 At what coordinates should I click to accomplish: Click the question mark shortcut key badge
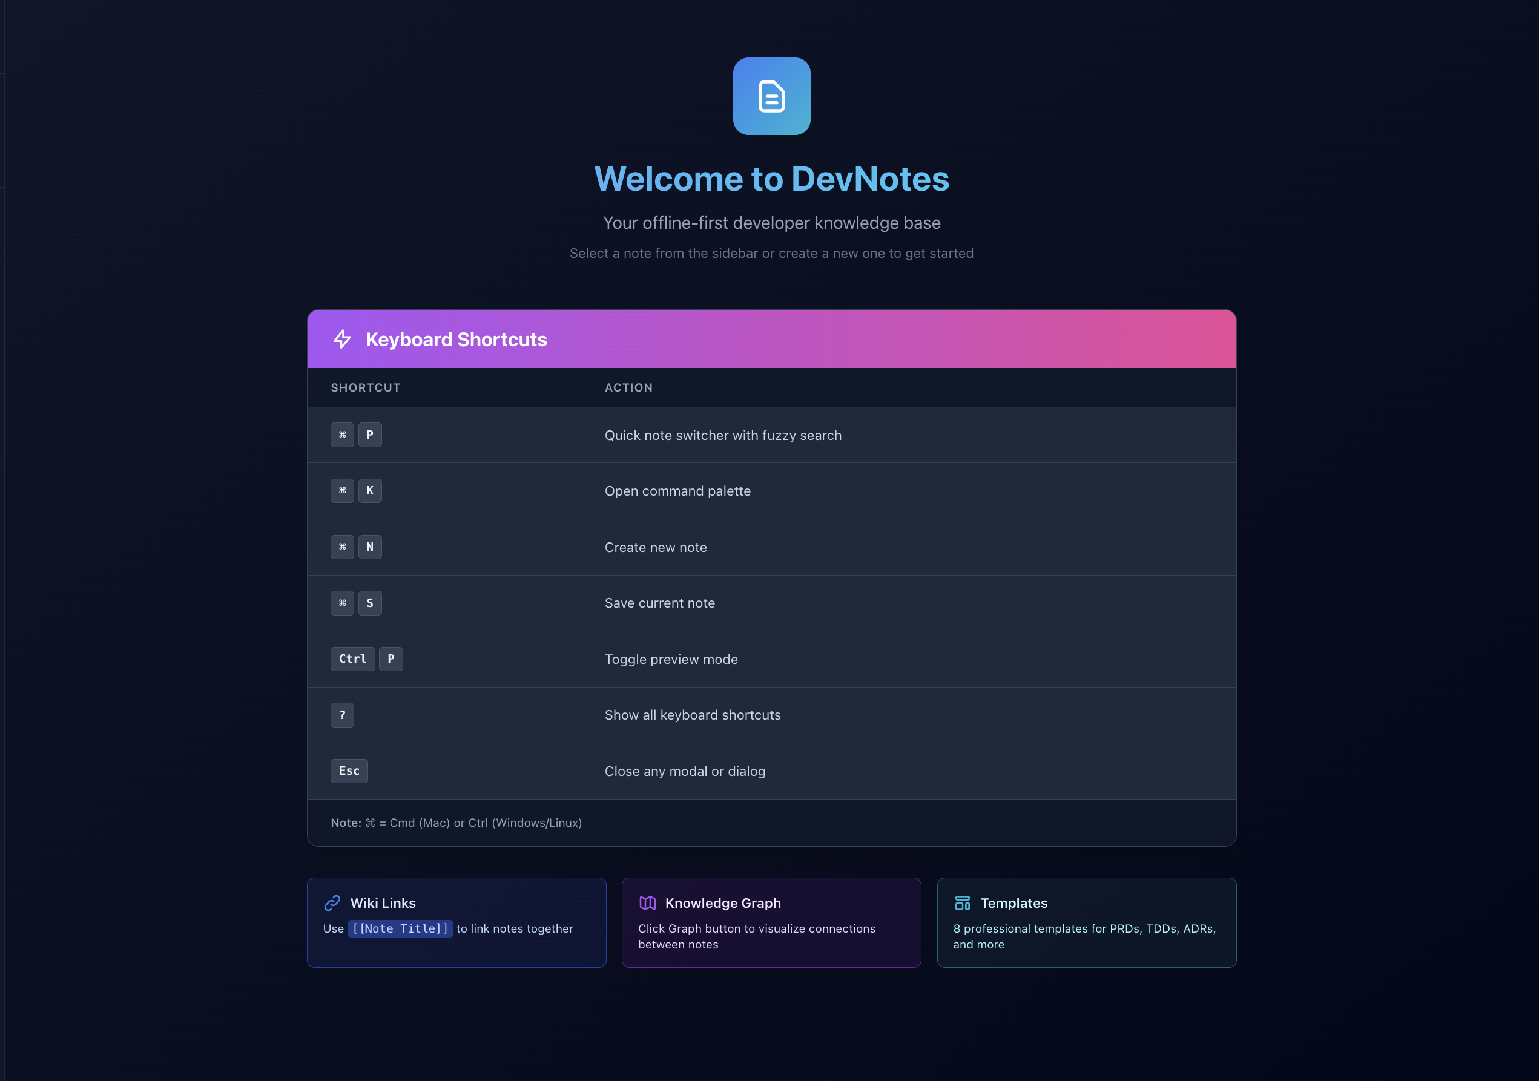343,714
